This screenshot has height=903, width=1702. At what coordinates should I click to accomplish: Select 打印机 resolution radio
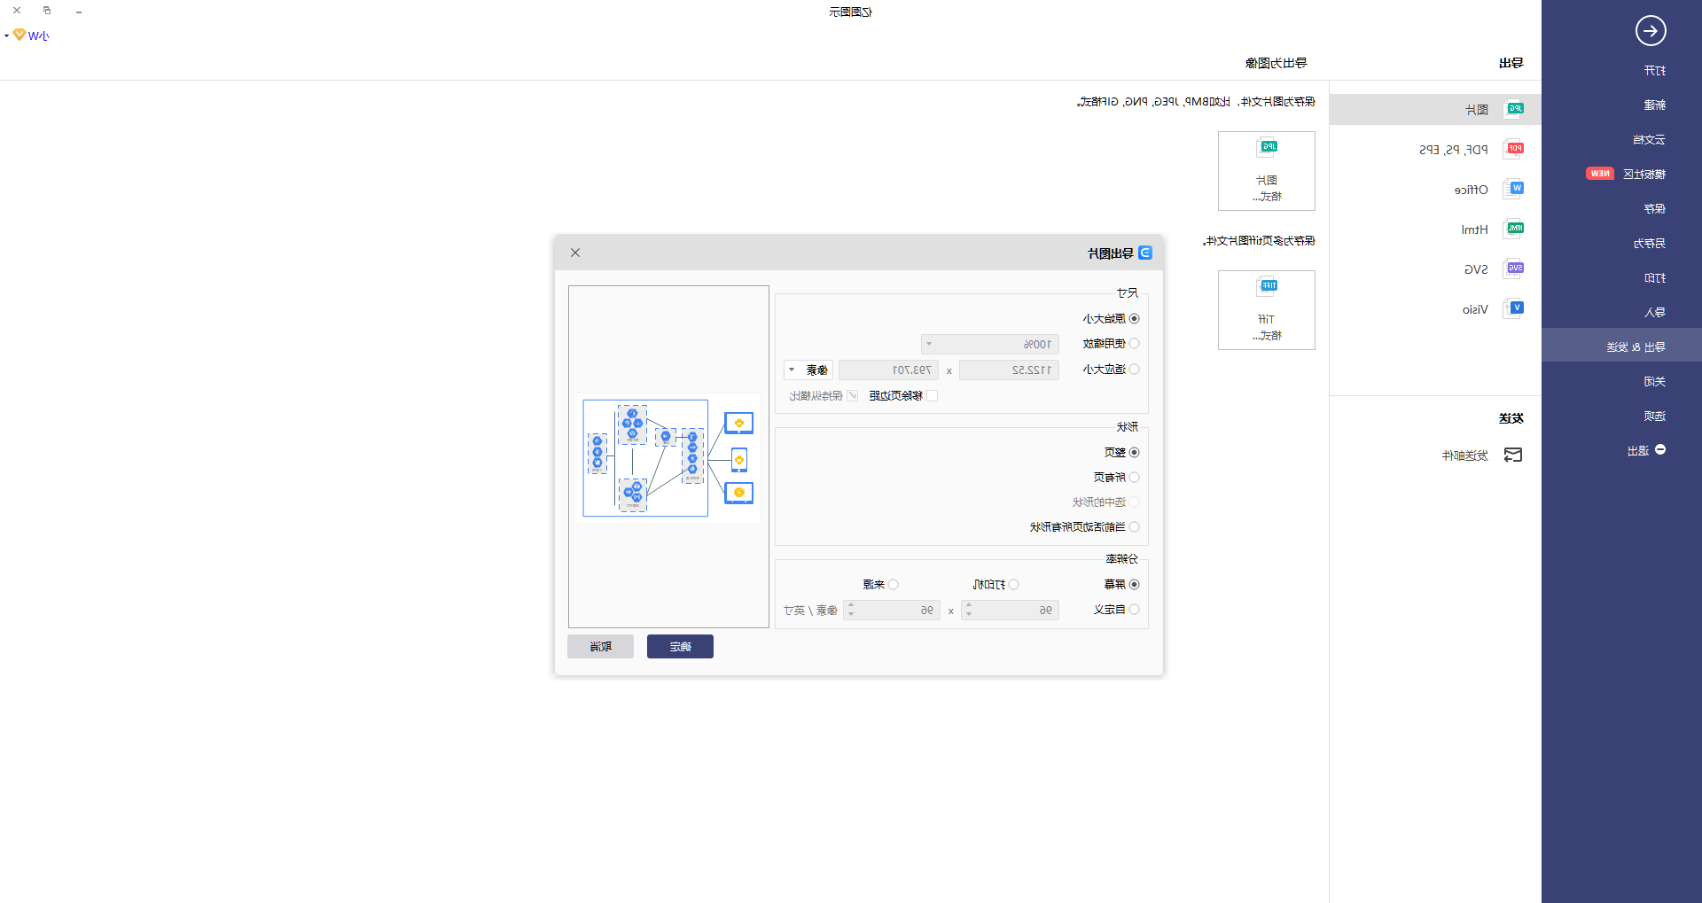[x=1013, y=585]
